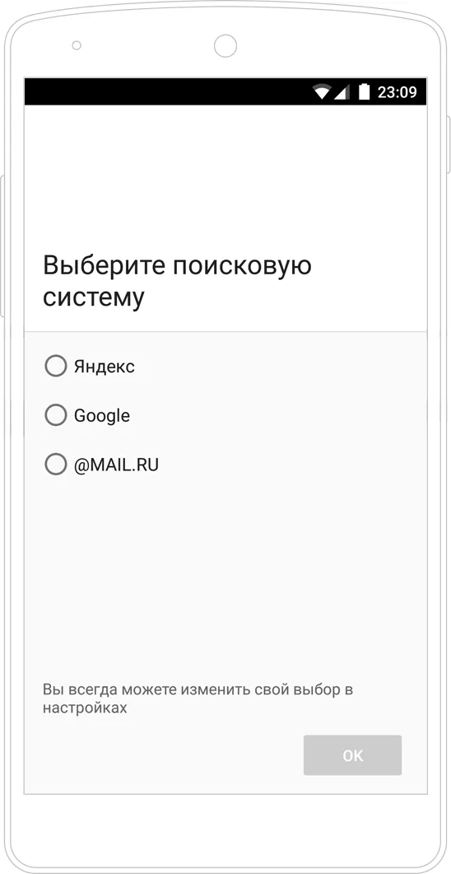Image resolution: width=451 pixels, height=874 pixels.
Task: Click the @MAIL.RU option label
Action: 116,465
